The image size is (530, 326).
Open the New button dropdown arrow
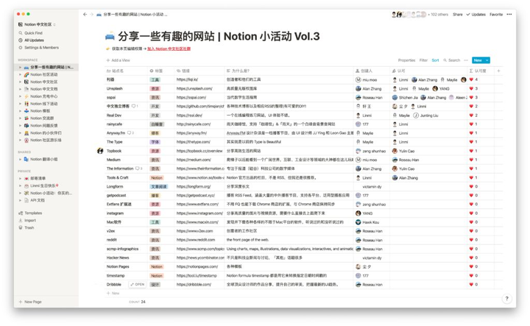(487, 60)
